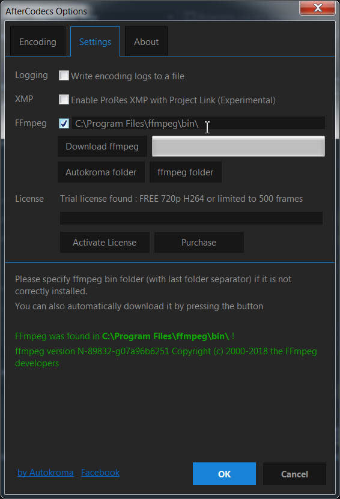This screenshot has width=340, height=499.
Task: Open the ffmpeg folder button
Action: (x=185, y=172)
